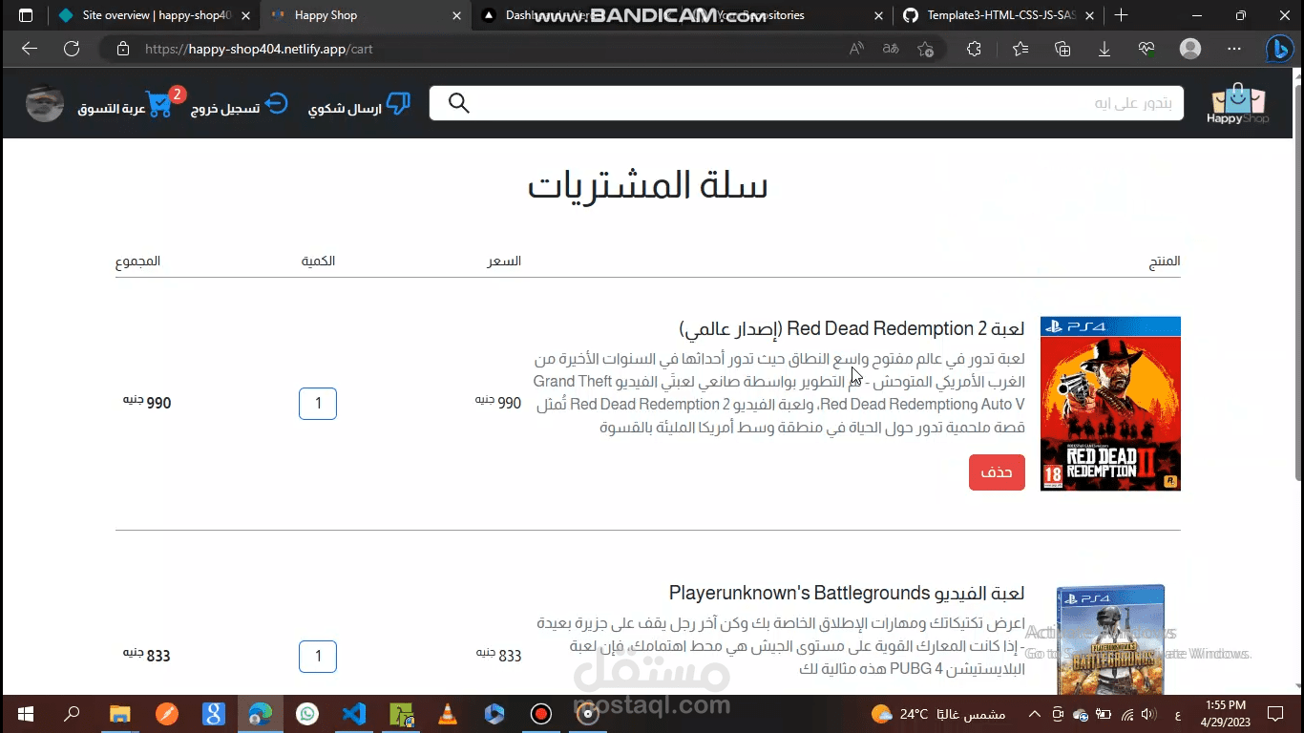Image resolution: width=1304 pixels, height=733 pixels.
Task: Click the Read aloud icon
Action: 856,49
